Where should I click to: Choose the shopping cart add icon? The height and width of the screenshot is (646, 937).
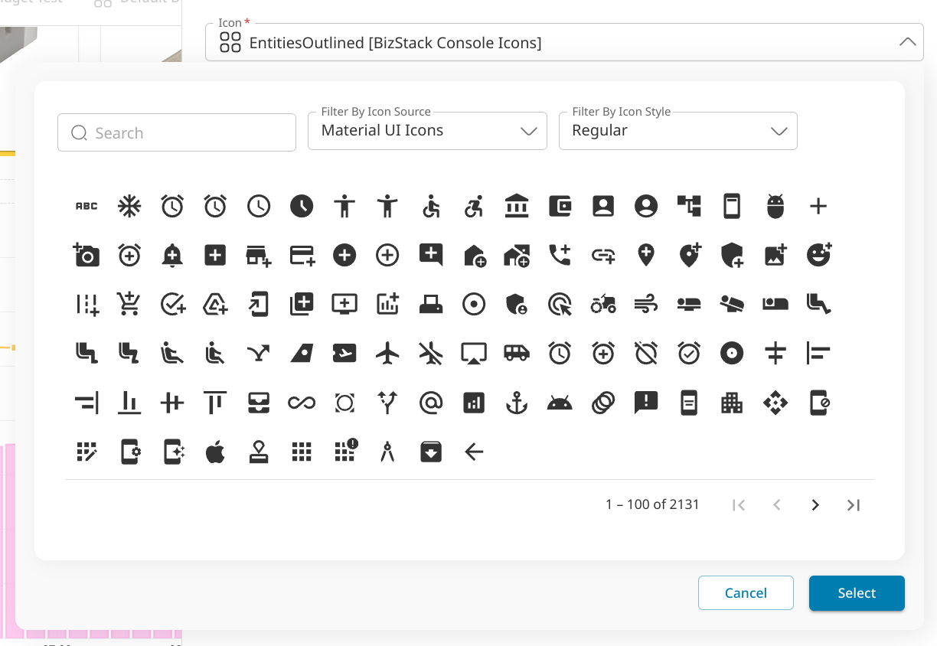(129, 304)
